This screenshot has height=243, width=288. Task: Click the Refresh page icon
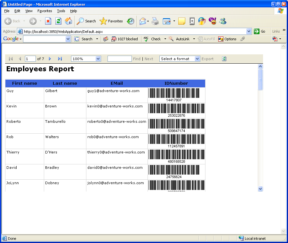pos(58,21)
